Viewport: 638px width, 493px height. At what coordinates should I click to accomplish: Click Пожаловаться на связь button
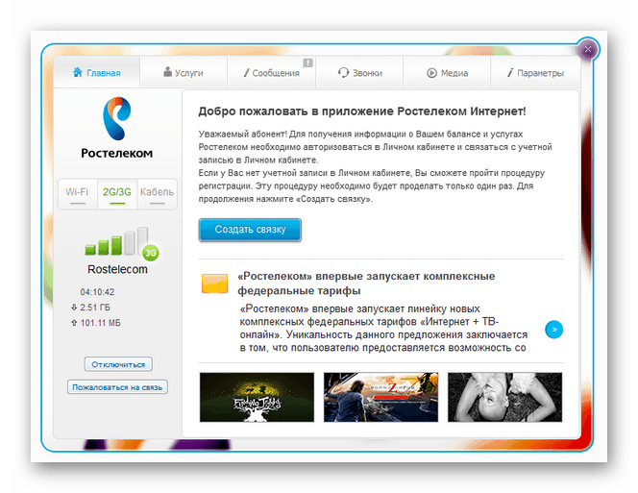tap(117, 386)
